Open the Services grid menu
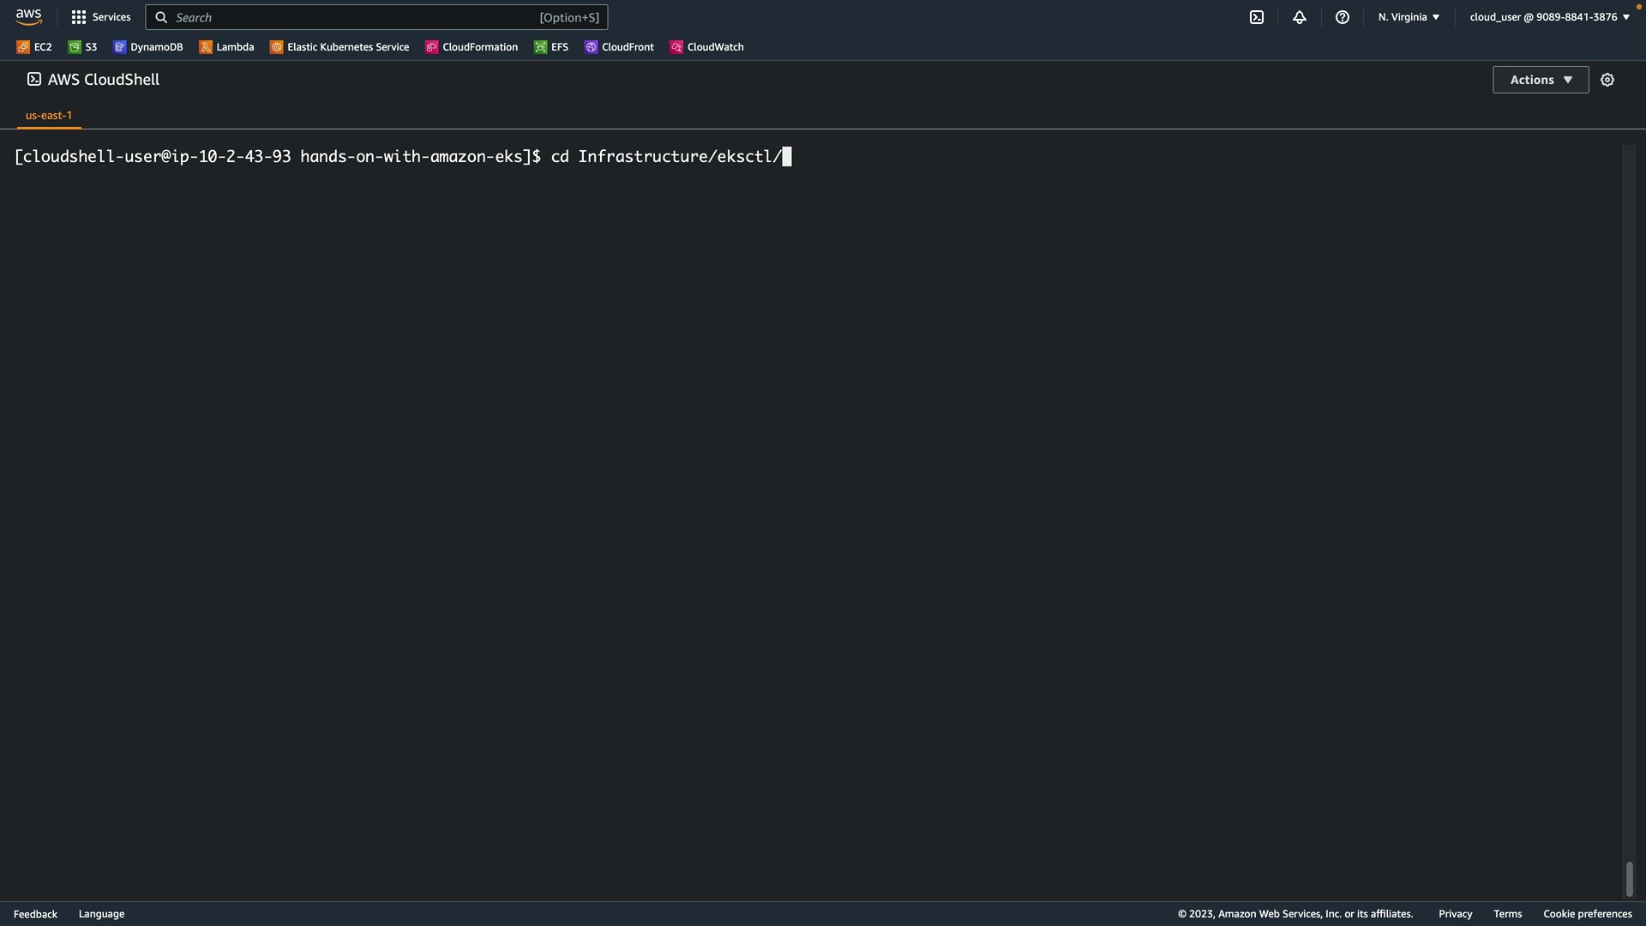This screenshot has width=1646, height=926. (100, 17)
